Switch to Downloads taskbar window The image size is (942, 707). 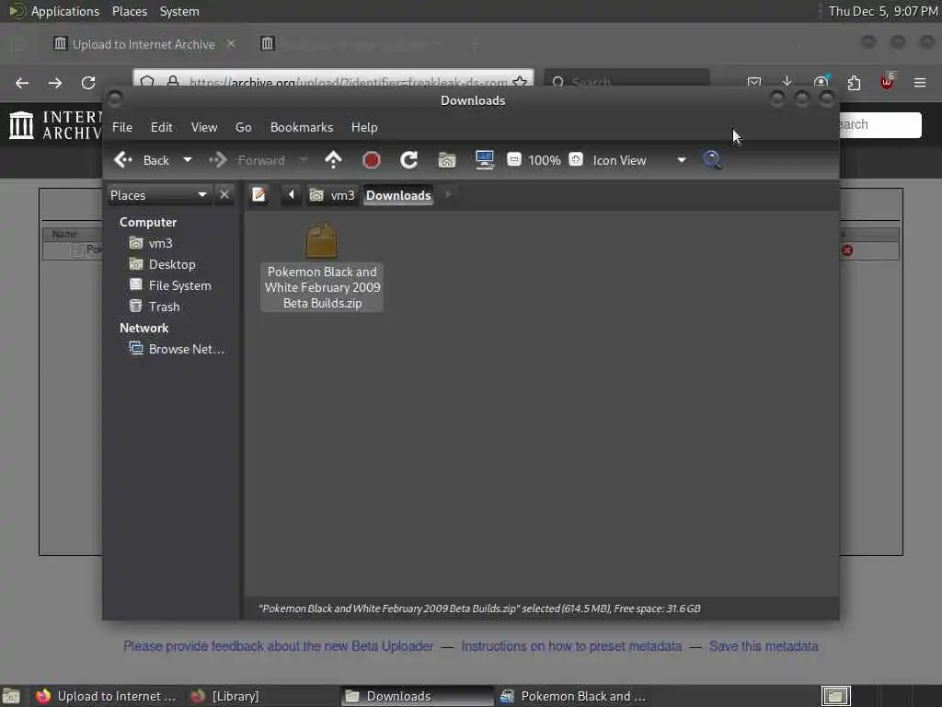[417, 696]
